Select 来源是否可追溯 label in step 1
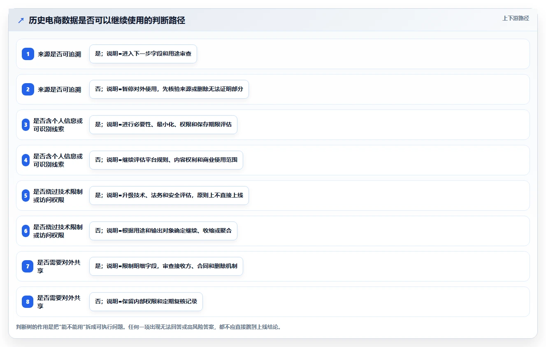This screenshot has width=546, height=347. (x=60, y=54)
